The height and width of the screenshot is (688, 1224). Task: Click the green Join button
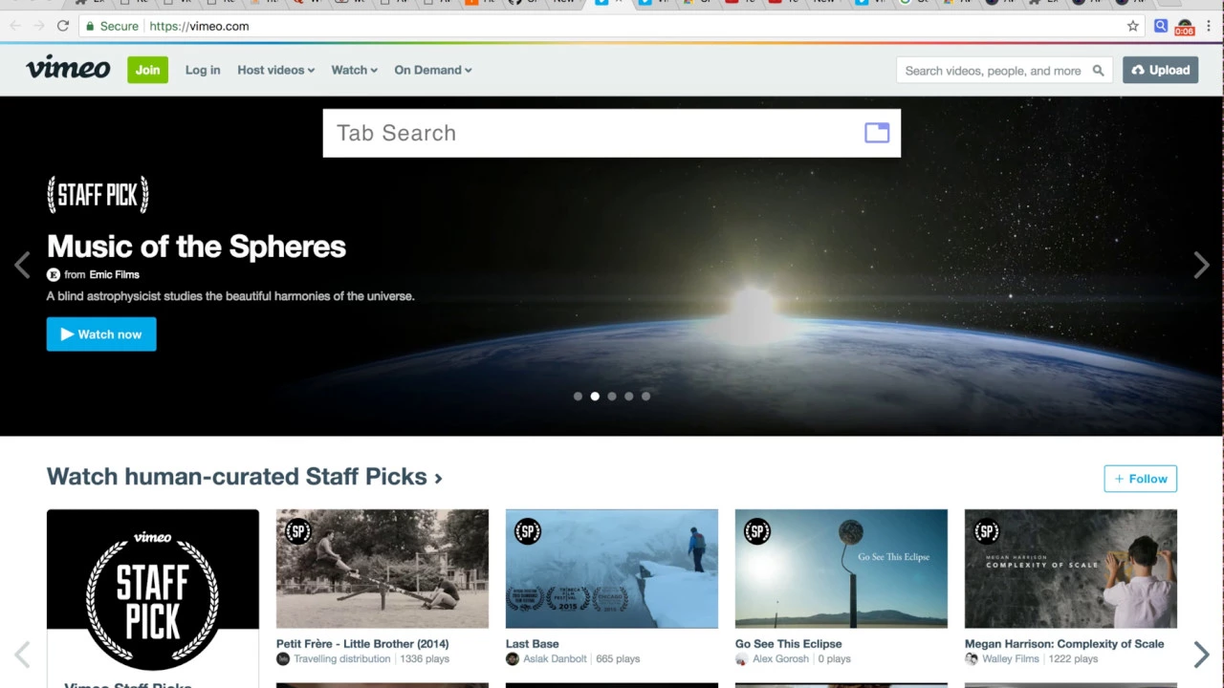point(147,70)
